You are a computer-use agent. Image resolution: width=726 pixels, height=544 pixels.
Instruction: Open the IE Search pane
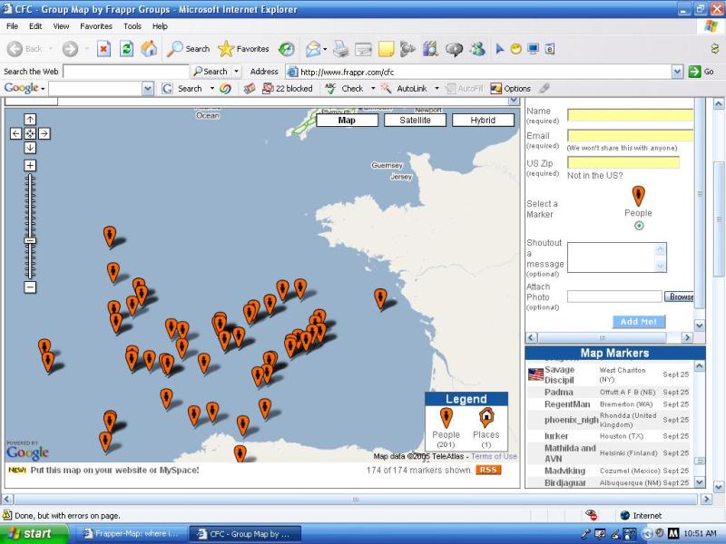point(188,49)
